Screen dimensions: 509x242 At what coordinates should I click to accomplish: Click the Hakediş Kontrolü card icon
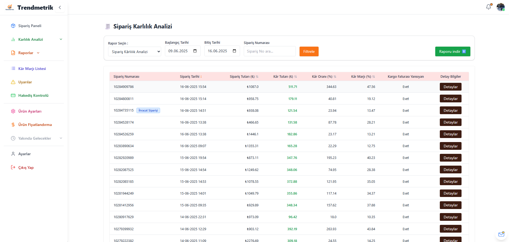pos(13,95)
